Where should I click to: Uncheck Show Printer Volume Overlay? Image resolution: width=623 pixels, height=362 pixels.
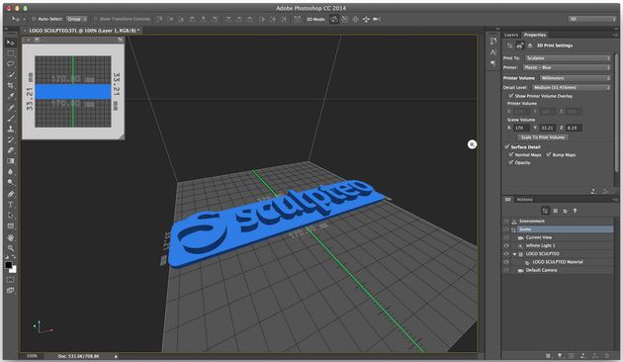pos(511,96)
